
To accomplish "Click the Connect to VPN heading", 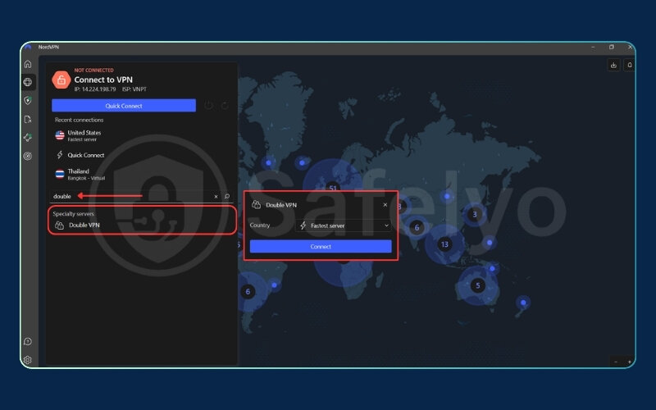I will (x=103, y=80).
